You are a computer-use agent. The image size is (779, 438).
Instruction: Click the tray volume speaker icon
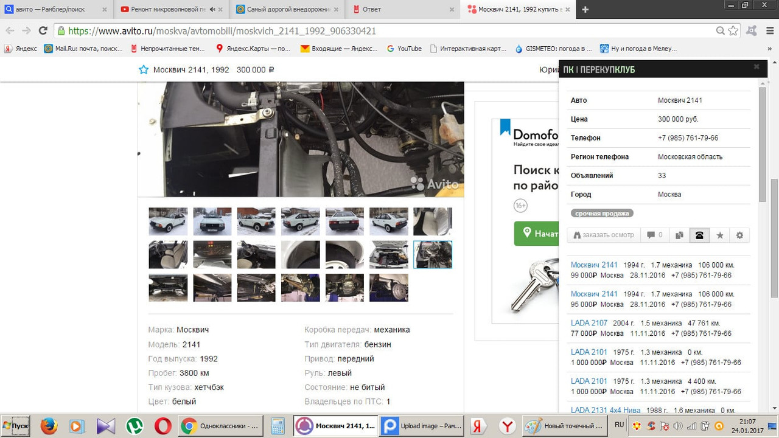[678, 426]
